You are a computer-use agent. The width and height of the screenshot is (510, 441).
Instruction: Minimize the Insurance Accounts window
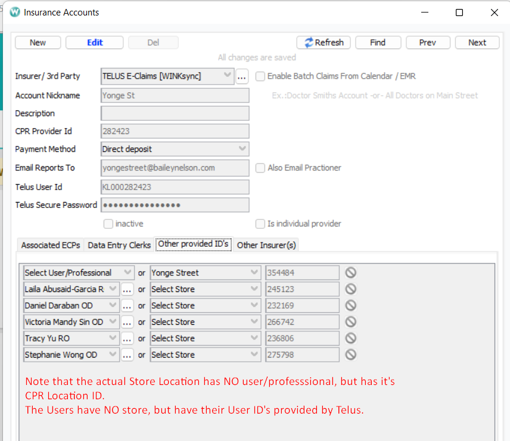point(425,13)
